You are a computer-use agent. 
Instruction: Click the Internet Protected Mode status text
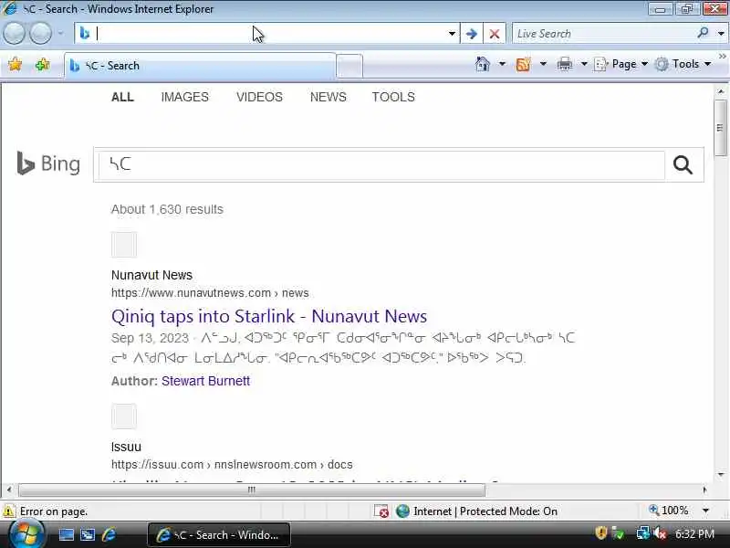point(485,511)
